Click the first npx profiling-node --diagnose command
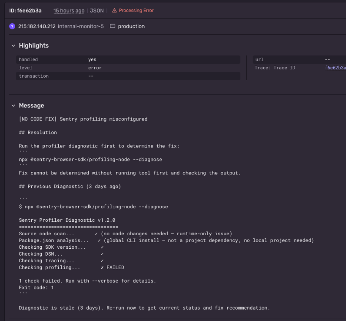Viewport: 346px width, 321px height. point(90,160)
